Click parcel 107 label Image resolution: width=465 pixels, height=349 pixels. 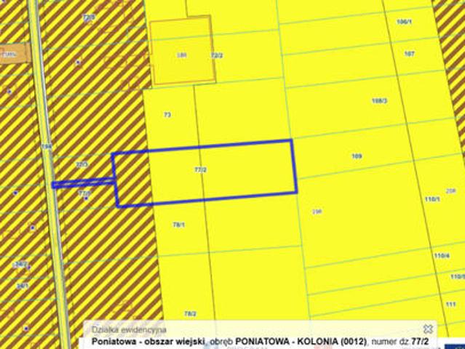[409, 54]
